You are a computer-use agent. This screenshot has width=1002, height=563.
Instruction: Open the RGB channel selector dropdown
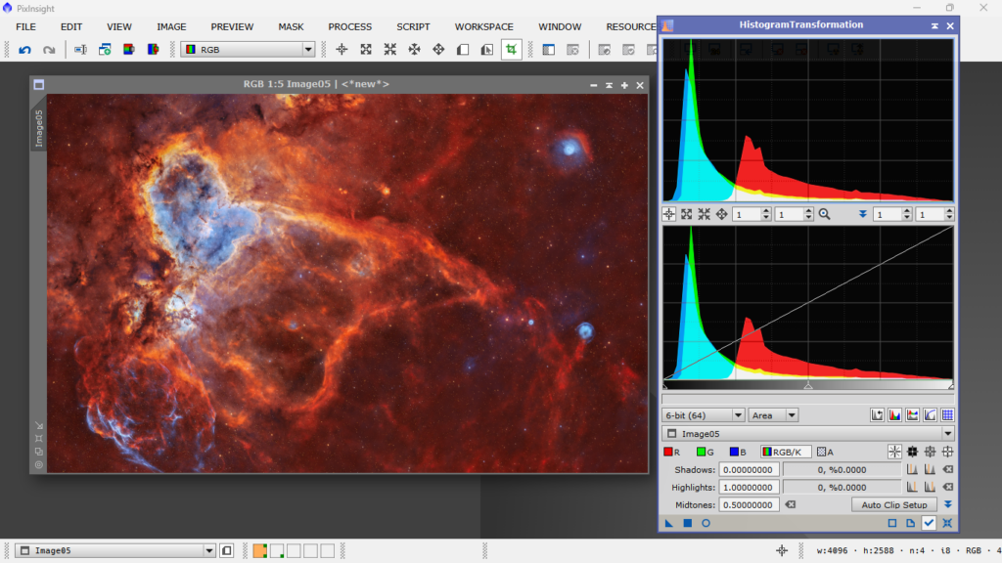248,50
